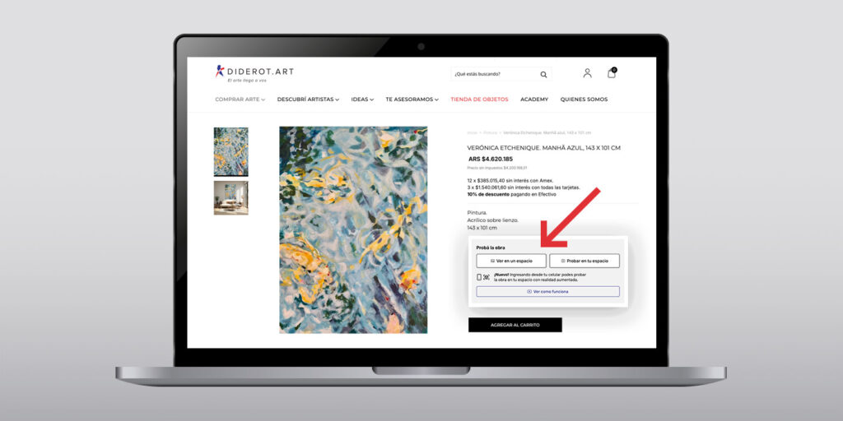Screen dimensions: 843x421
Task: Click the Ver como funciona button
Action: tap(547, 292)
